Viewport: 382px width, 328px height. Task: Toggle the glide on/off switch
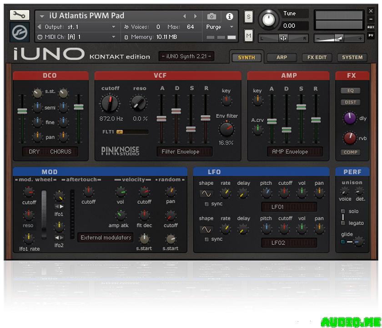tap(343, 242)
